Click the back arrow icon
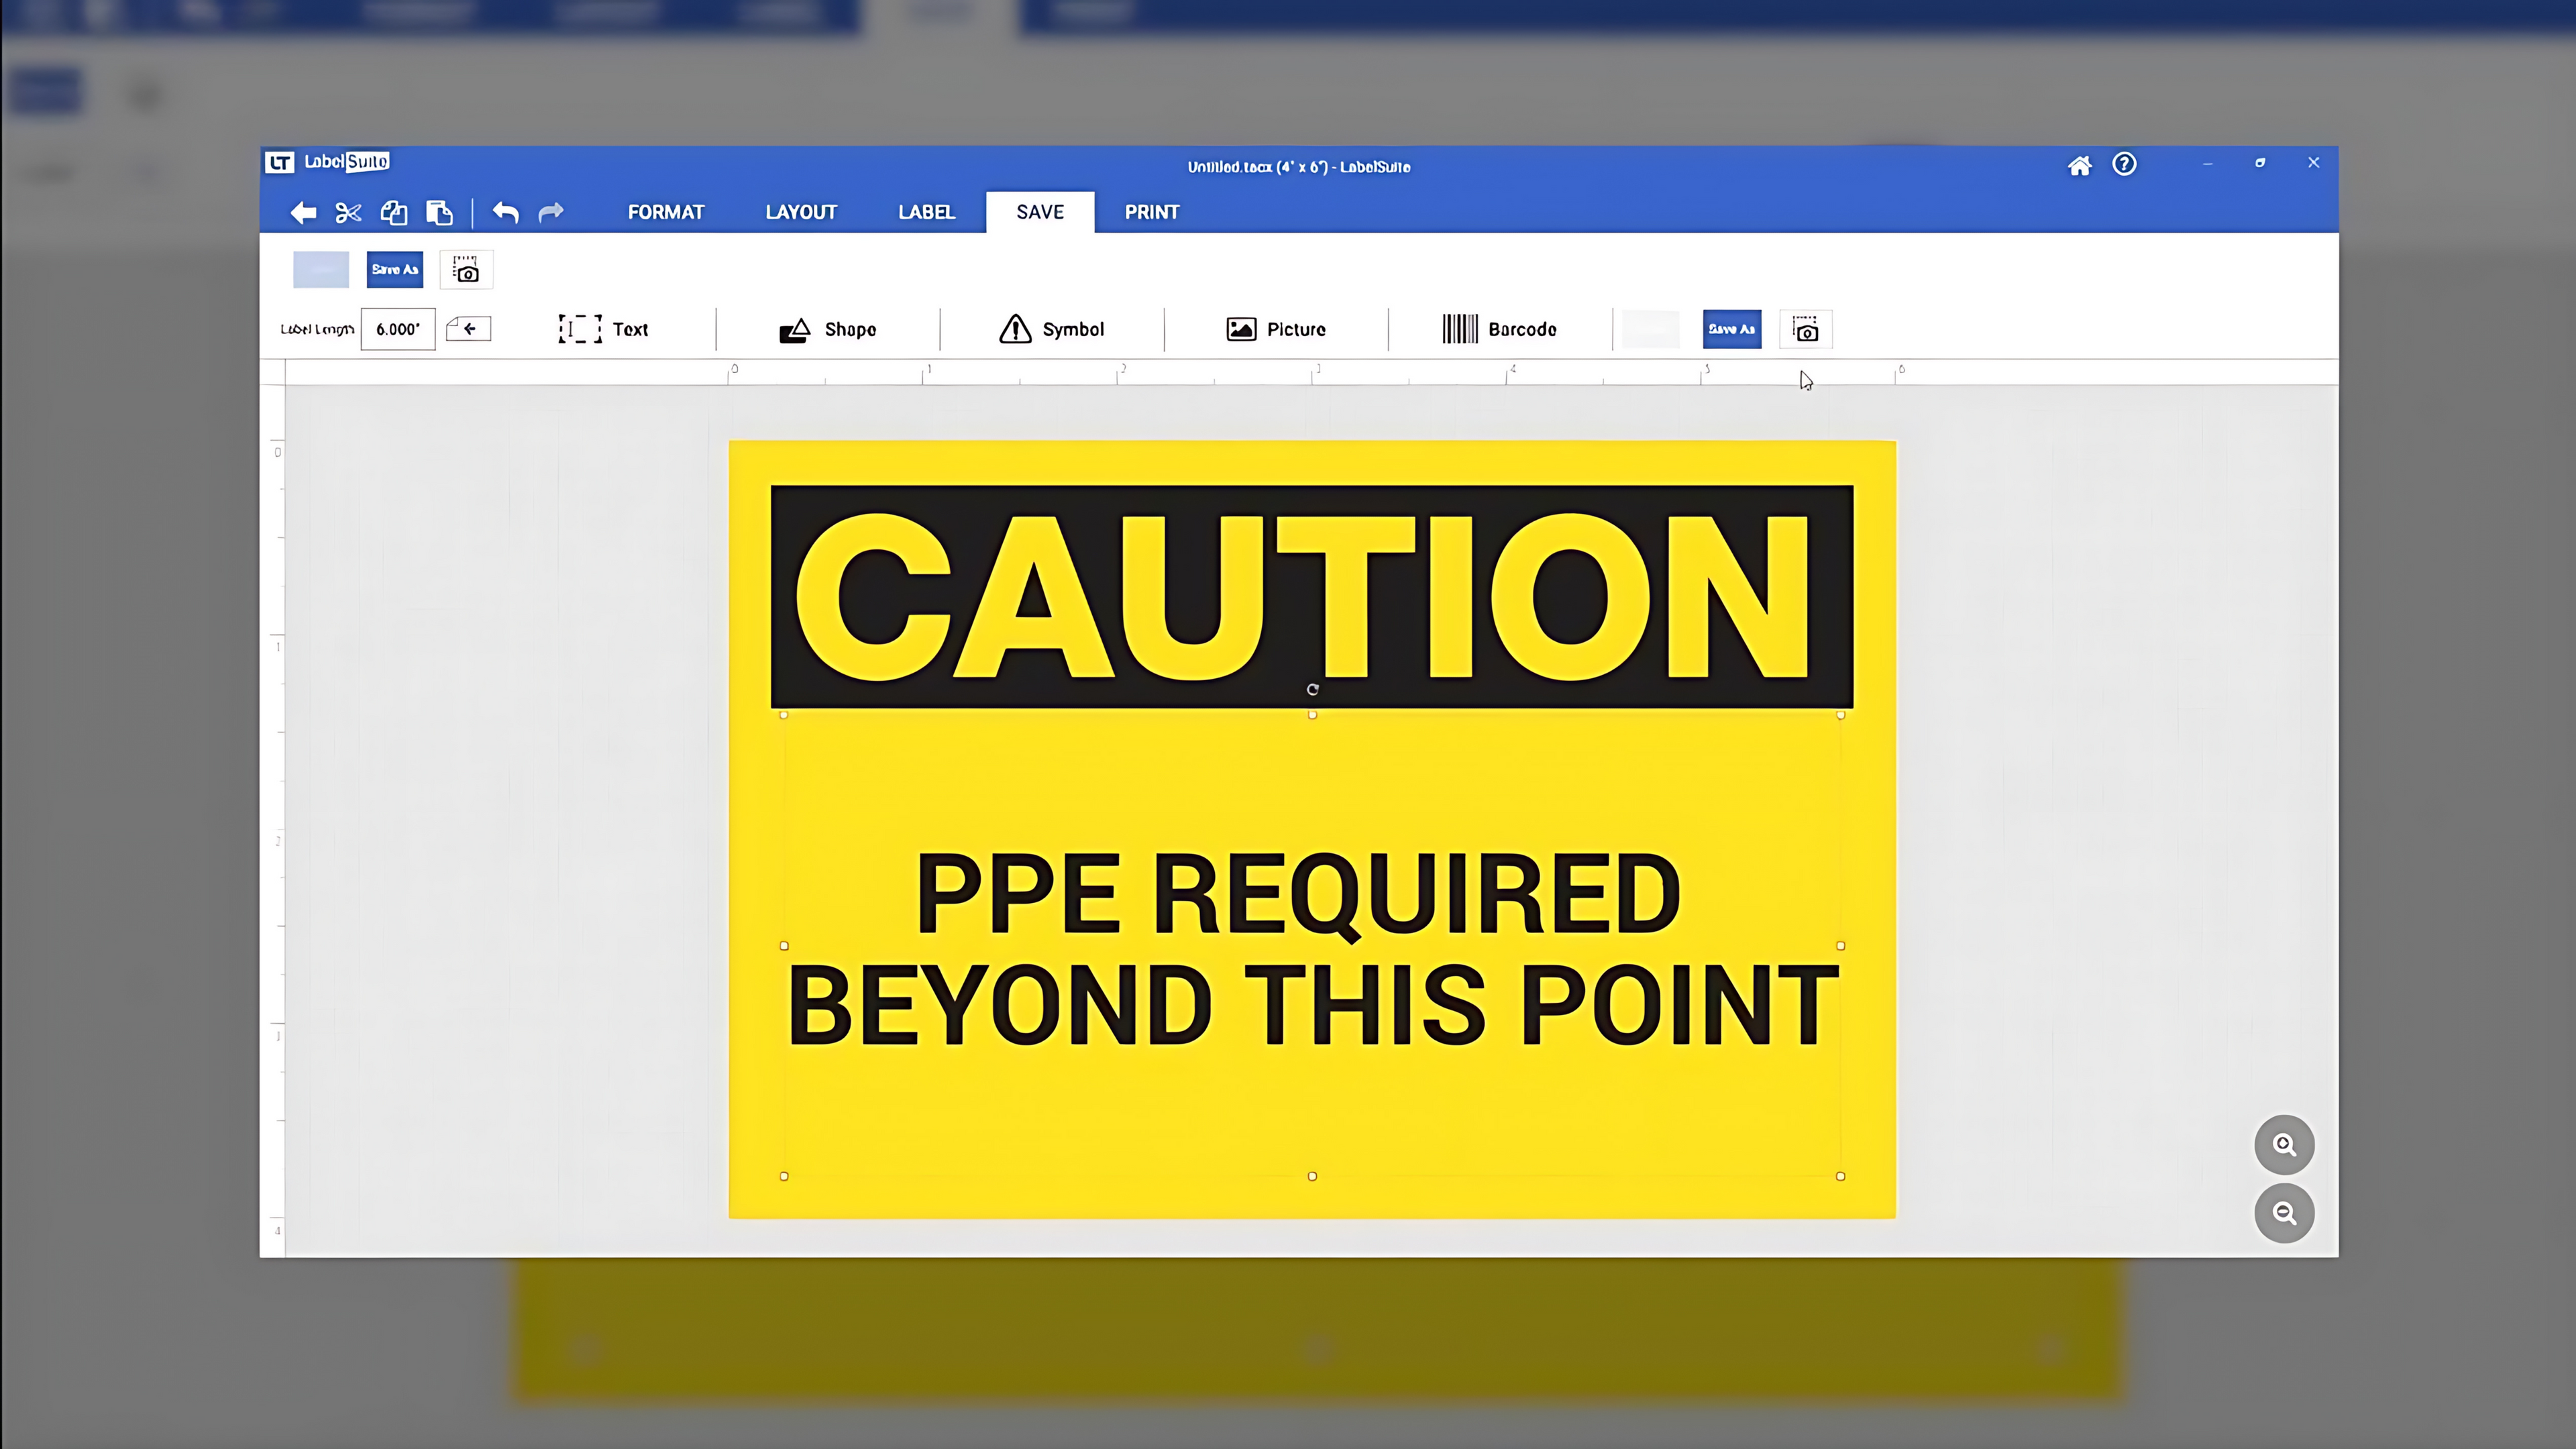This screenshot has width=2576, height=1449. click(x=303, y=212)
